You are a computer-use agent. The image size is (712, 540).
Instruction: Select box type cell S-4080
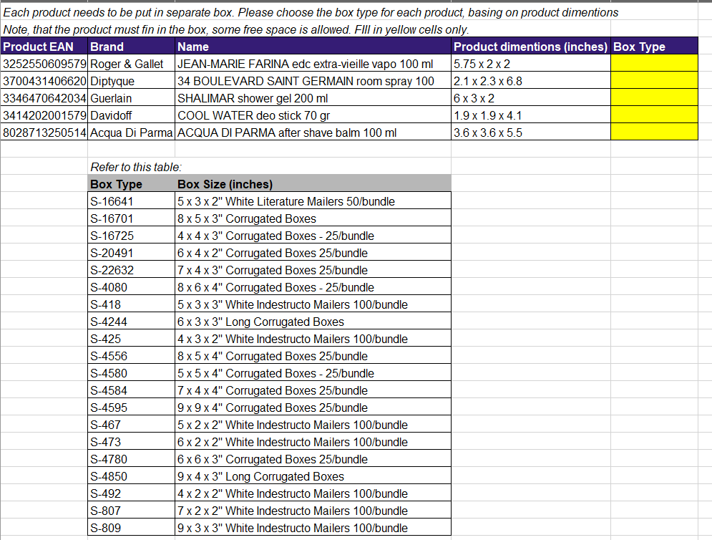click(131, 287)
